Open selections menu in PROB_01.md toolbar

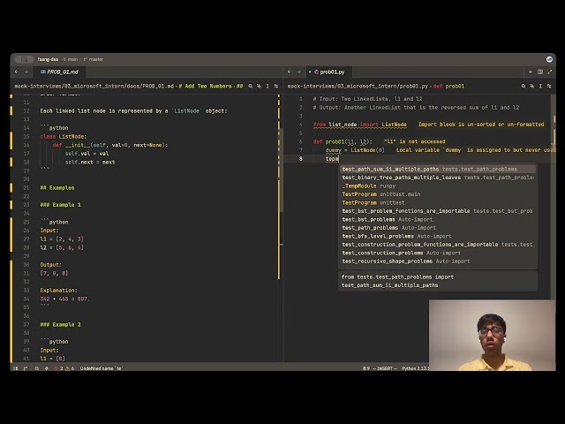(267, 87)
